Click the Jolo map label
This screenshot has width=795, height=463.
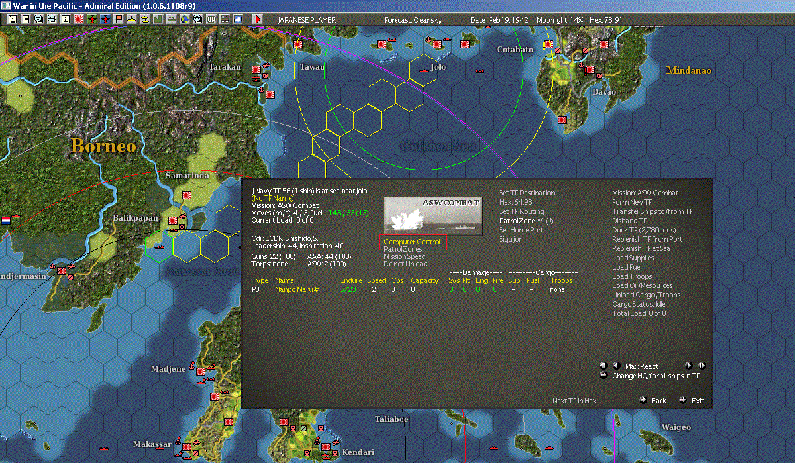[x=438, y=67]
